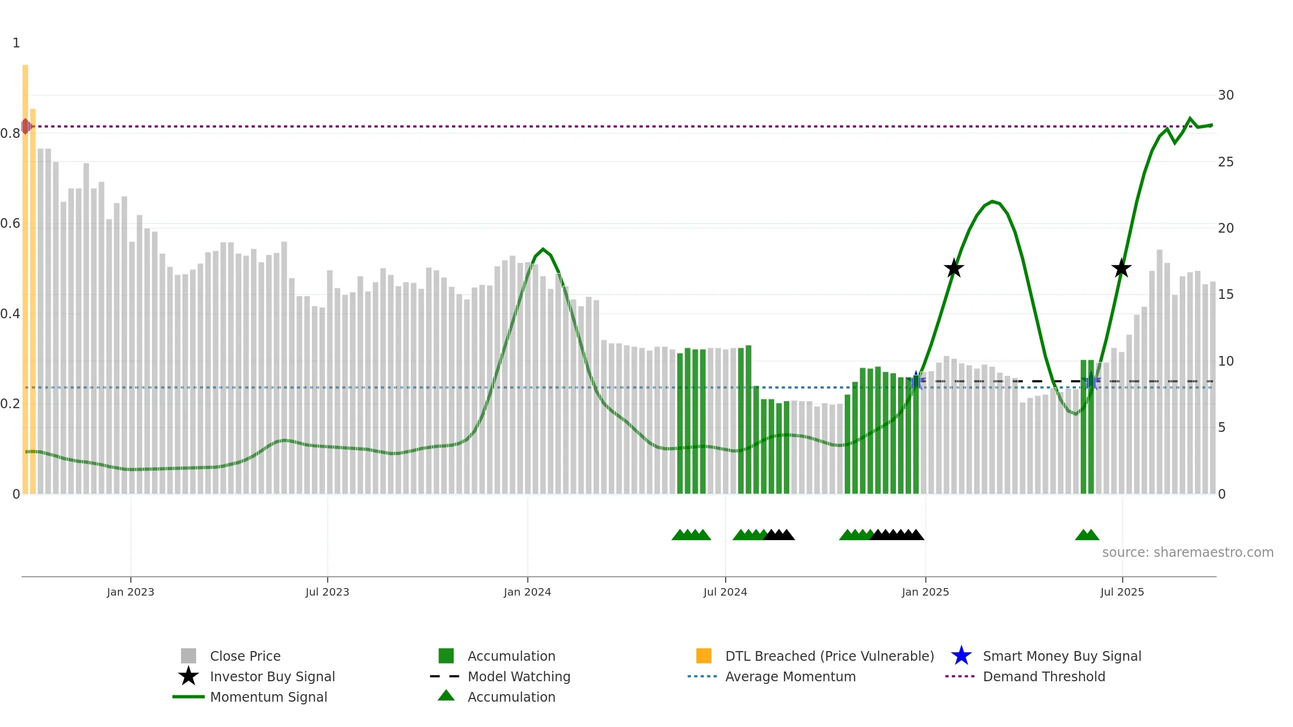This screenshot has height=727, width=1293.
Task: Click the green Momentum Signal legend line
Action: pyautogui.click(x=189, y=697)
